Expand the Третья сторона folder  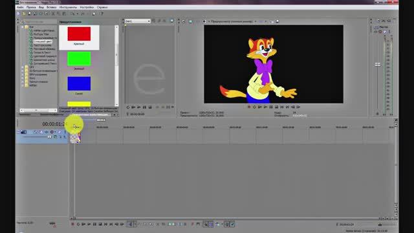[x=23, y=82]
